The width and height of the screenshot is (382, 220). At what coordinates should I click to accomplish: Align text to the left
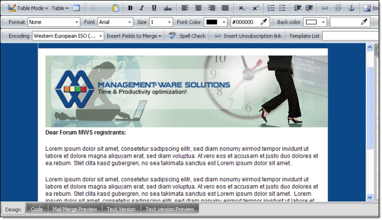pyautogui.click(x=185, y=8)
